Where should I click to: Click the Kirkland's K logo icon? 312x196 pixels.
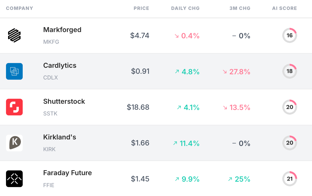14,143
